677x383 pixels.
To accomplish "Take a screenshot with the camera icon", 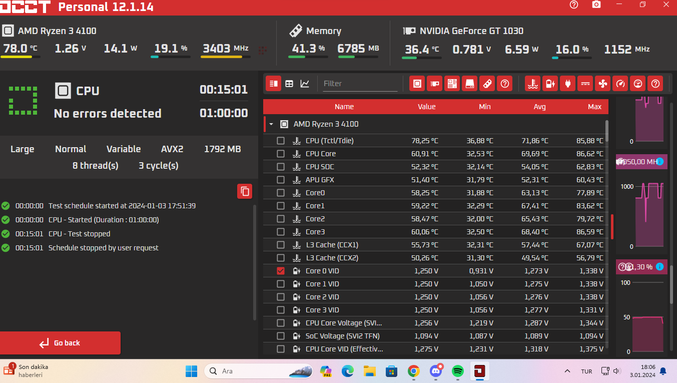I will [596, 5].
